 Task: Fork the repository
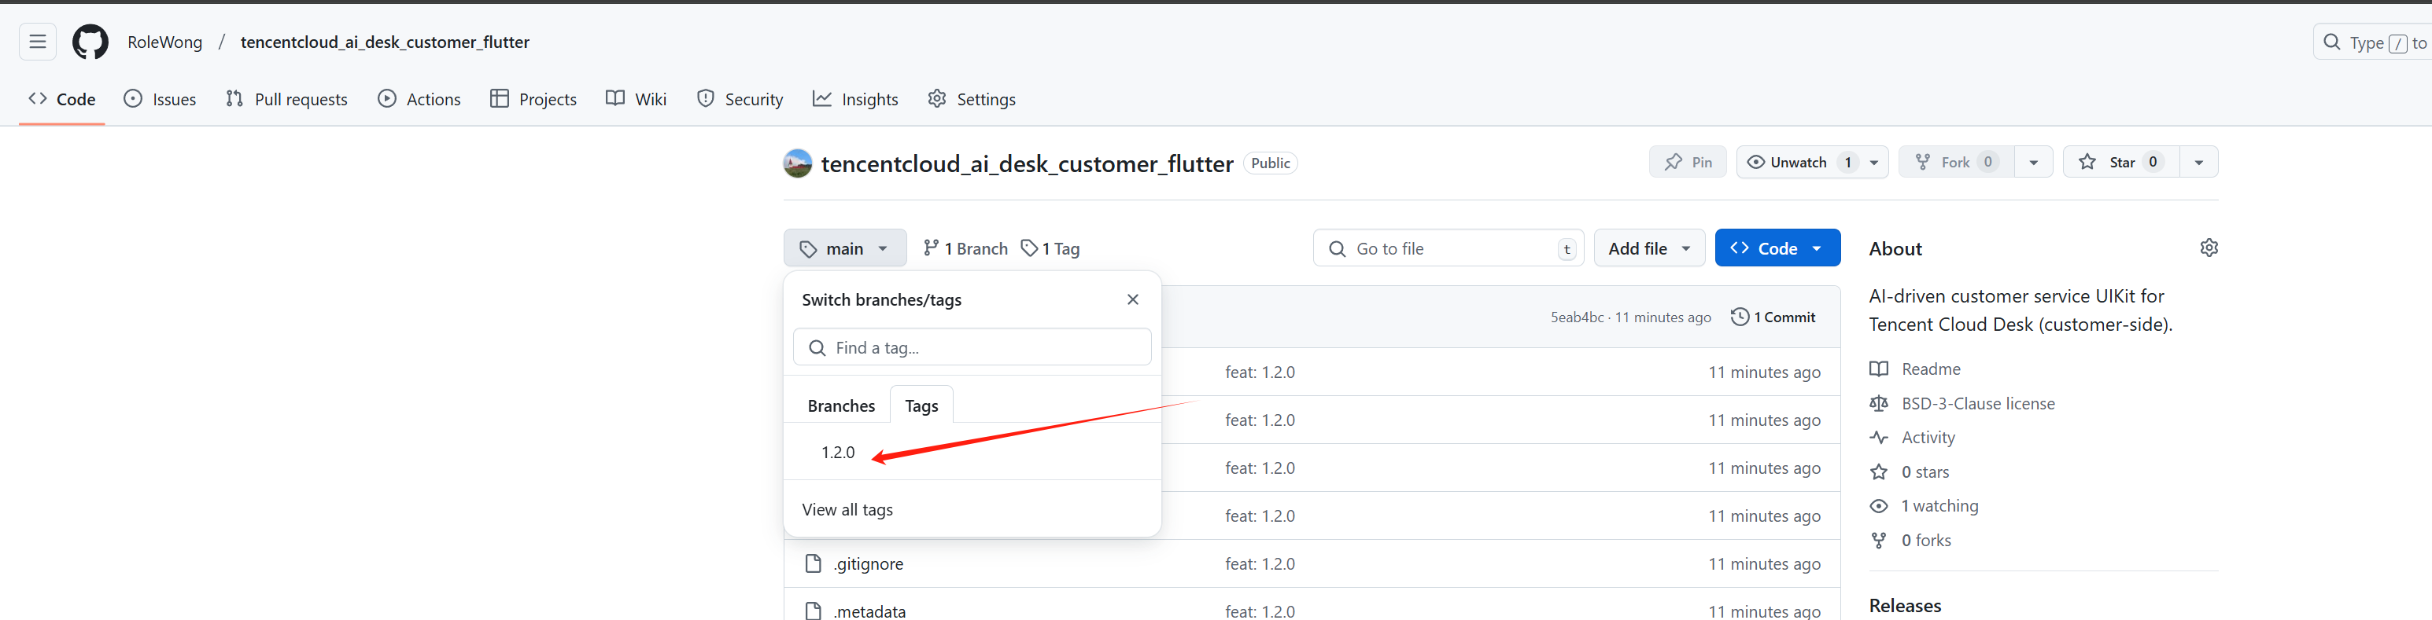(x=1956, y=162)
